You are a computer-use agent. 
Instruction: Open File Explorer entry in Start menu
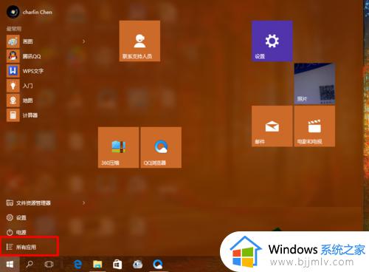(x=29, y=203)
